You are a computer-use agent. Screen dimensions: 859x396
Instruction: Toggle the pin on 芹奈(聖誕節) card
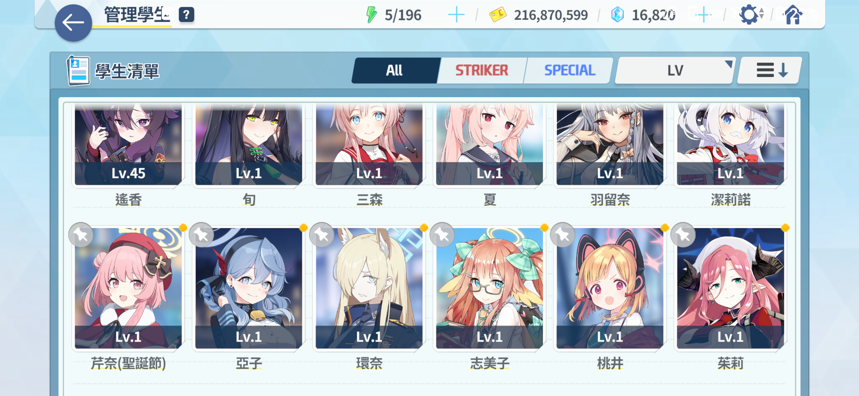(81, 235)
